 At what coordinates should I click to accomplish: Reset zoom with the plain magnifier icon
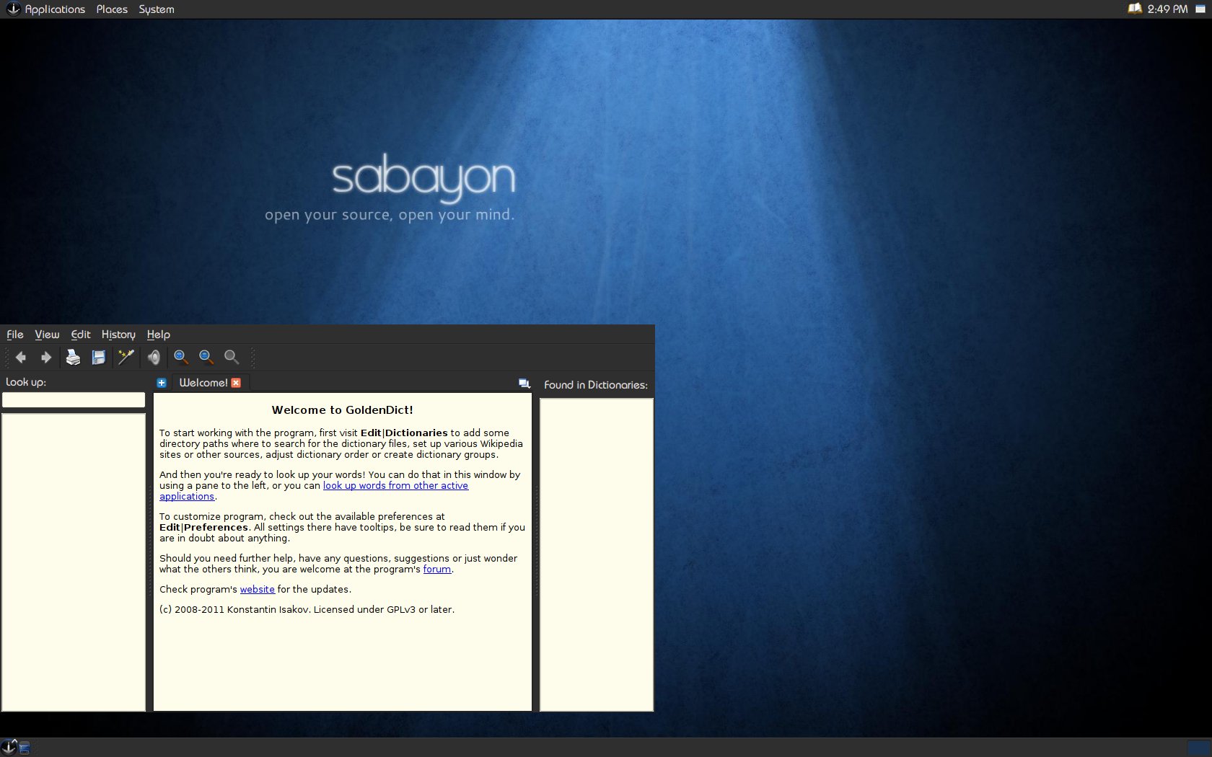point(232,358)
